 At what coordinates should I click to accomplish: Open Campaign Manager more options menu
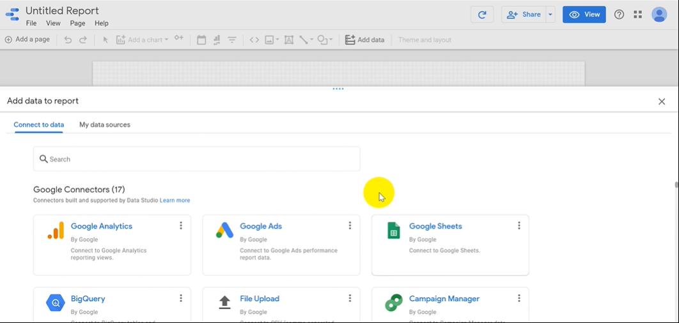[519, 298]
